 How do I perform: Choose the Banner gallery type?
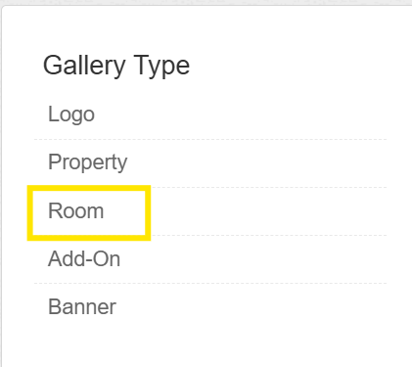pyautogui.click(x=82, y=307)
